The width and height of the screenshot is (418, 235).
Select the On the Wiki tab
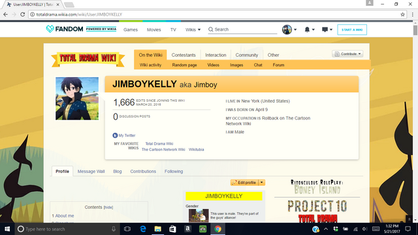tap(150, 55)
